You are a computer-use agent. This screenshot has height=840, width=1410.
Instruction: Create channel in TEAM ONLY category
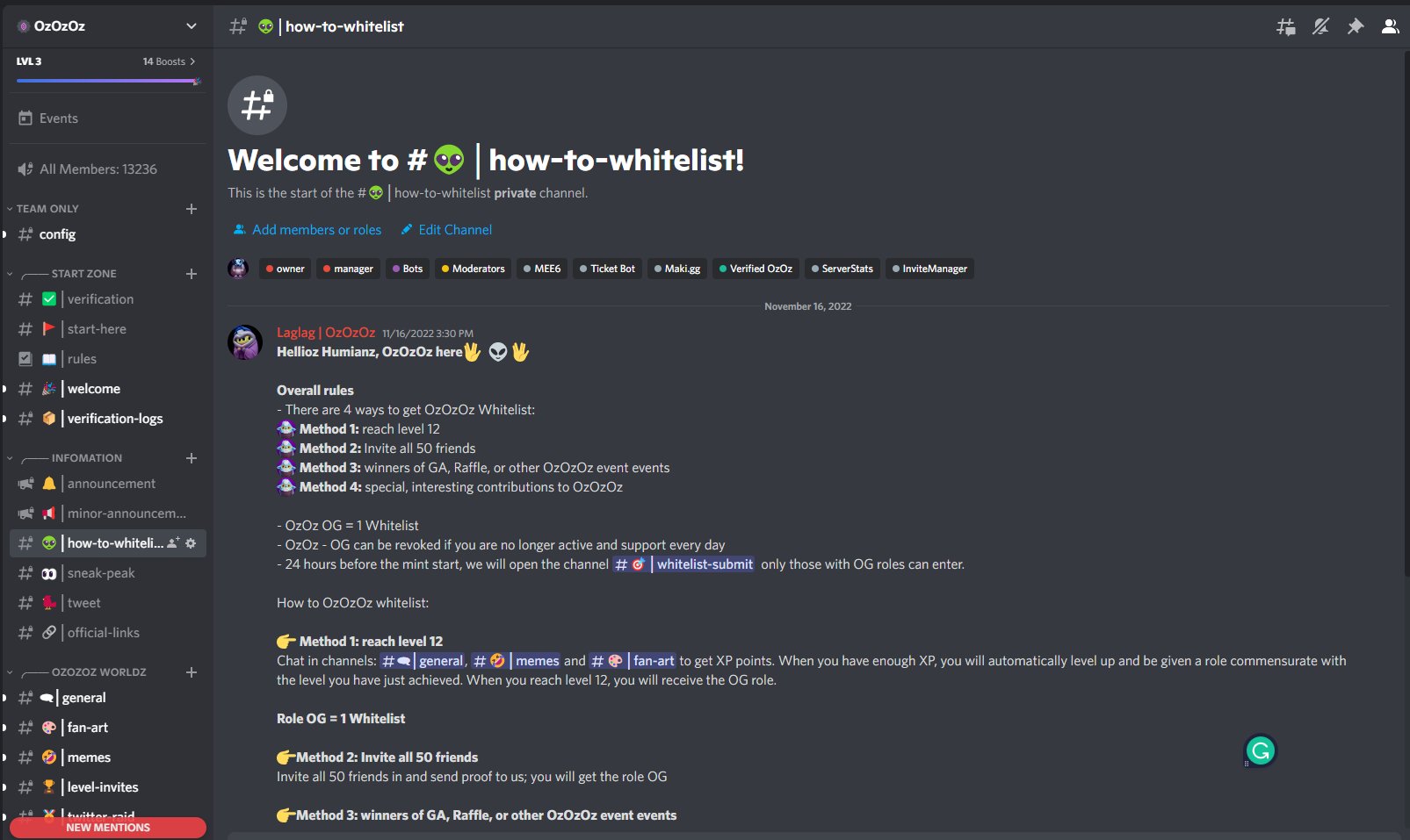tap(192, 209)
